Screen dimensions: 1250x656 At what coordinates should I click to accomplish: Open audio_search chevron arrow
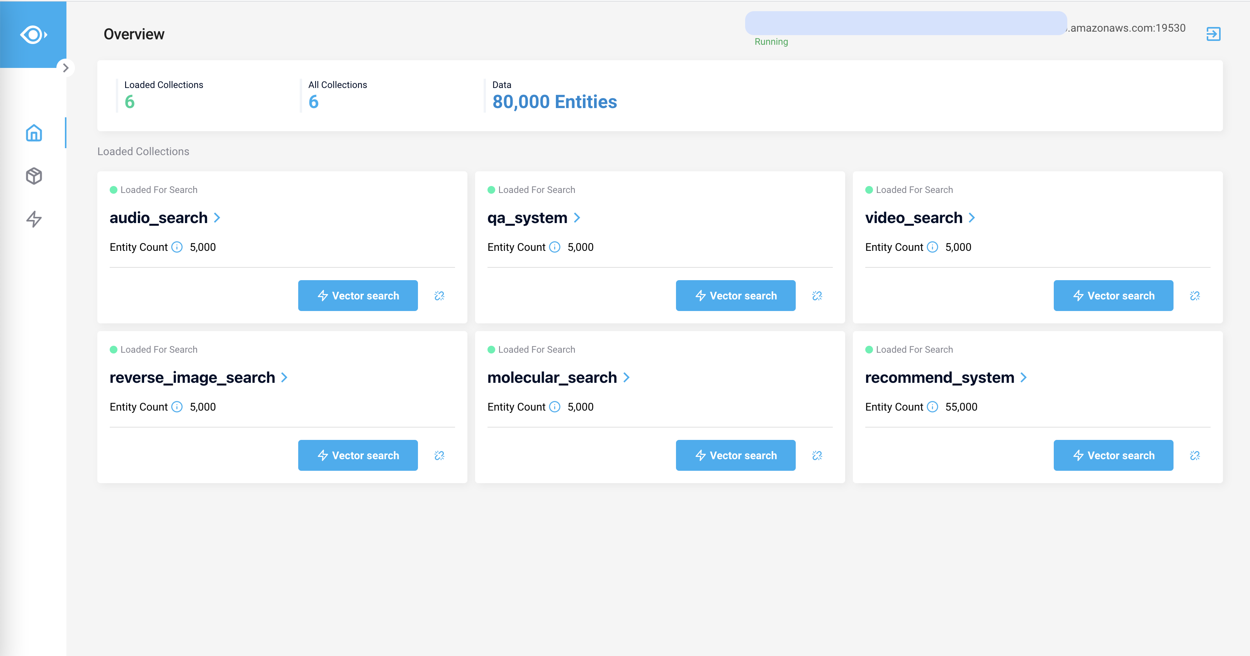coord(217,218)
